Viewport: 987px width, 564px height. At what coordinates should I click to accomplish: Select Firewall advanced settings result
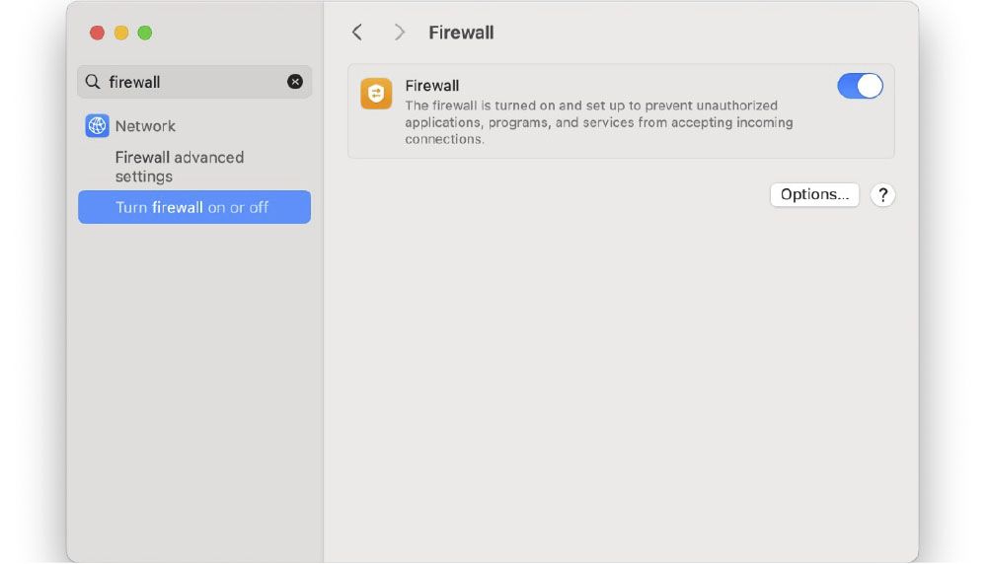[x=179, y=167]
